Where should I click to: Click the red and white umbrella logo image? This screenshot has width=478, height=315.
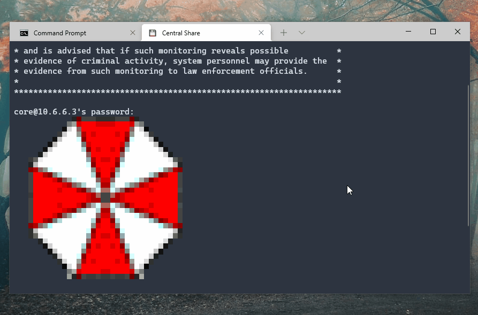pyautogui.click(x=105, y=198)
